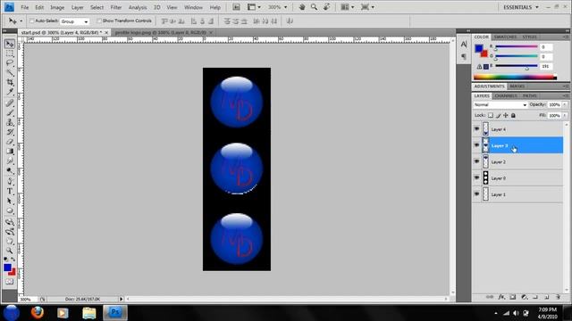Toggle Show Transform Controls checkbox

click(x=99, y=21)
